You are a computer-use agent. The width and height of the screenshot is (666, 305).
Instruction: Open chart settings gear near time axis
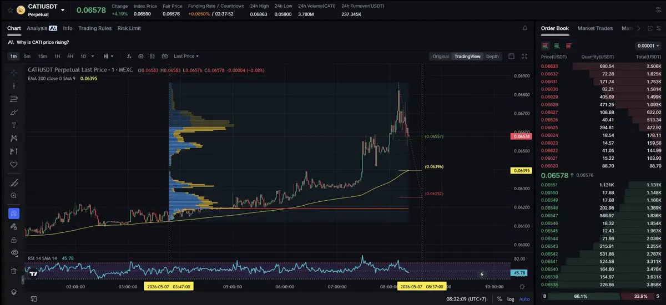[x=522, y=287]
